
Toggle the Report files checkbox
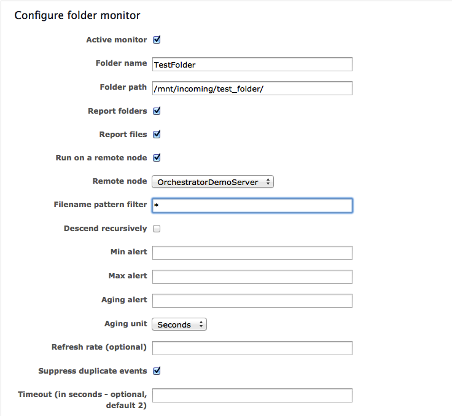point(157,134)
